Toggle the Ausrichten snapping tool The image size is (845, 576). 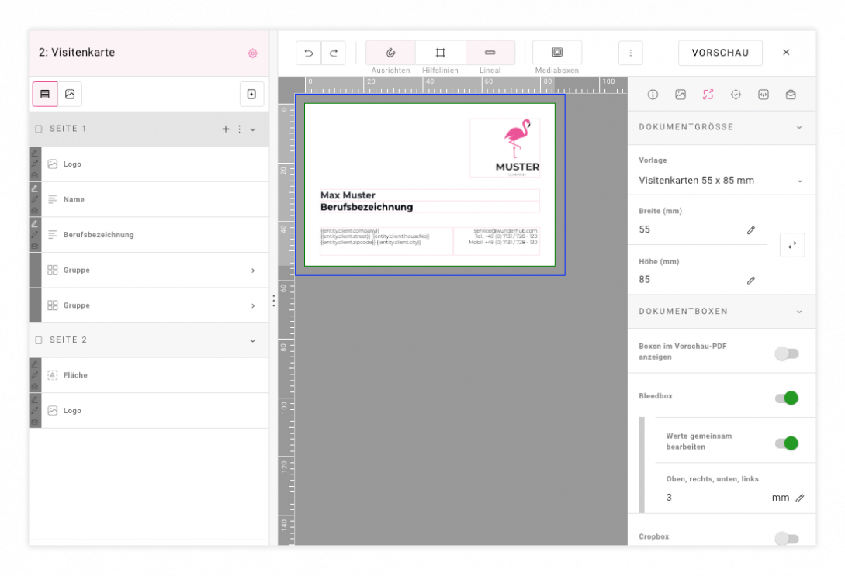pos(390,53)
